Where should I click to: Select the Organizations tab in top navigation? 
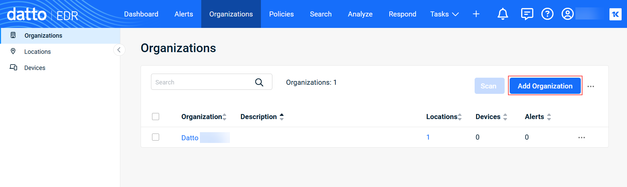pos(231,14)
